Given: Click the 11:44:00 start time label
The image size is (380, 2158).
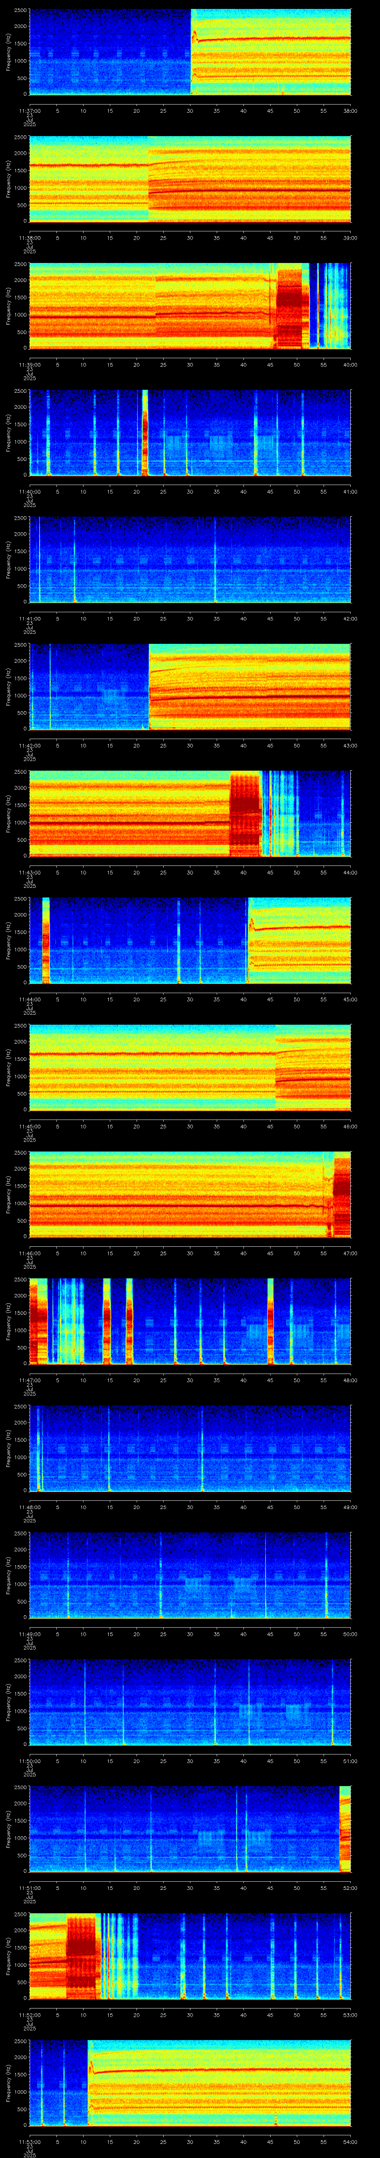Looking at the screenshot, I should (x=29, y=999).
